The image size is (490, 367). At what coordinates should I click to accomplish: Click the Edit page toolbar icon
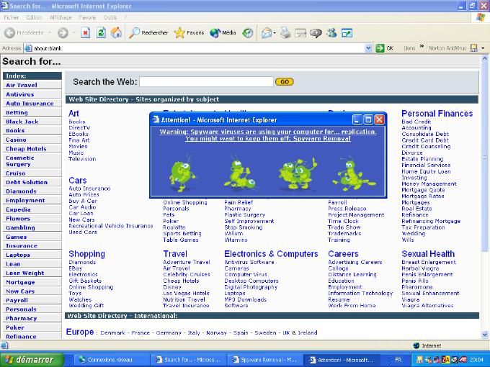300,32
